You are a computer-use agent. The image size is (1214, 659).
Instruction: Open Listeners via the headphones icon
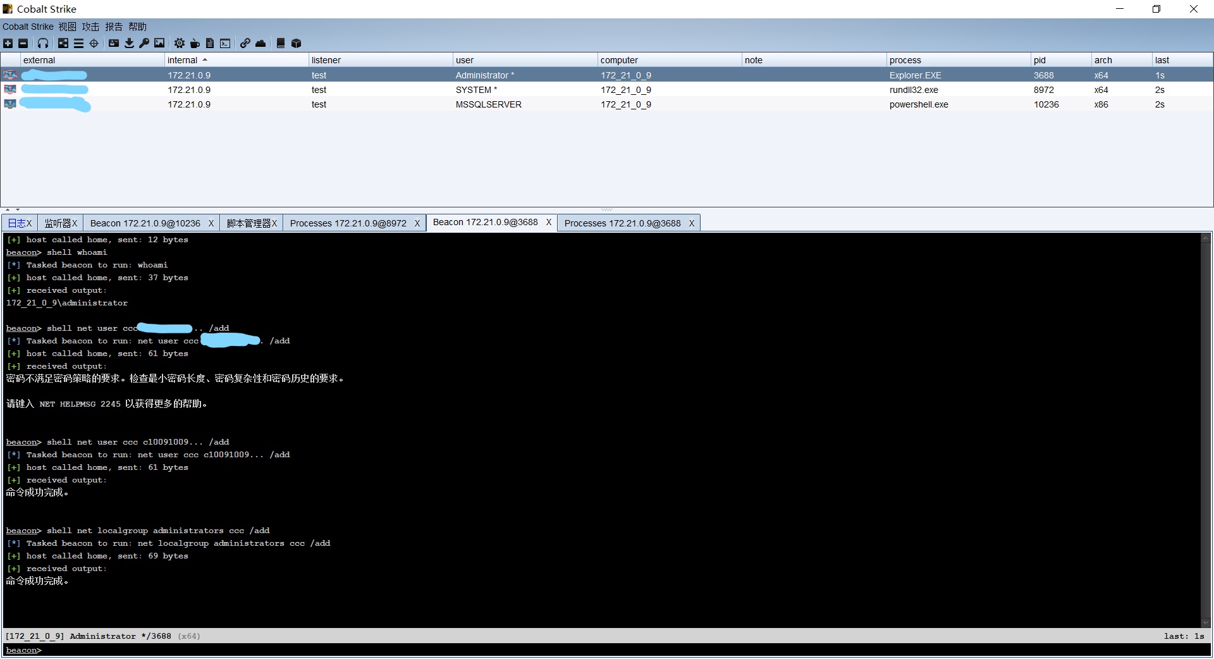[x=43, y=43]
